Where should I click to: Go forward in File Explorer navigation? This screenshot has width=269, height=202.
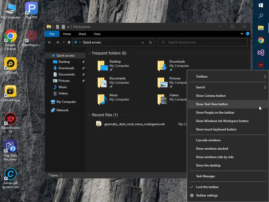point(58,42)
